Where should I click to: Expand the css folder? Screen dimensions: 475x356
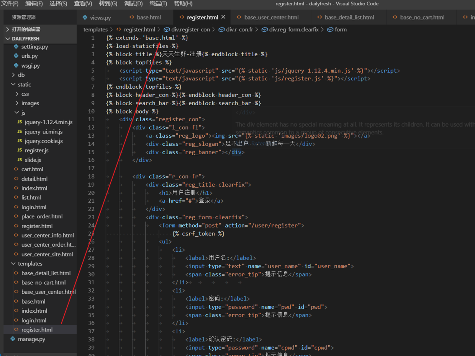[40, 94]
